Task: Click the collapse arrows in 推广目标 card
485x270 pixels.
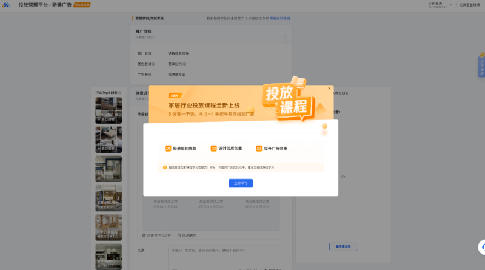Action: point(285,39)
